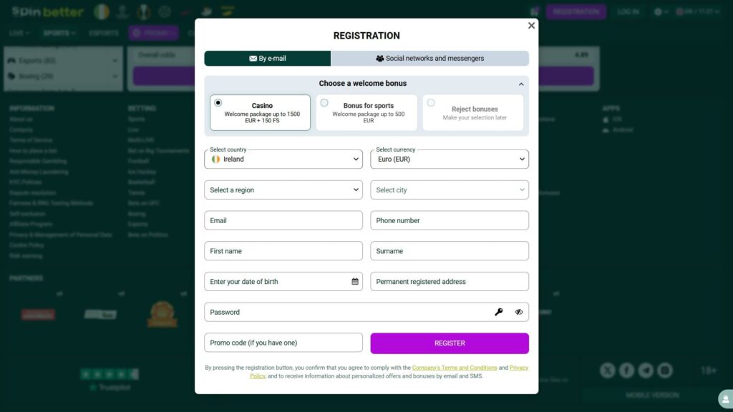The image size is (733, 412).
Task: Click inside the Promo code field
Action: point(282,343)
